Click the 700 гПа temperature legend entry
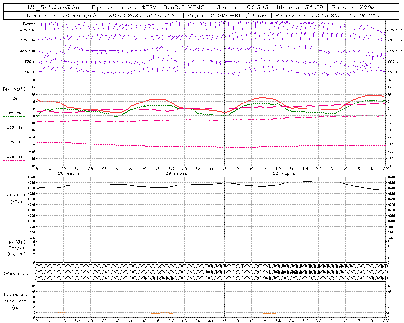 tap(15, 142)
